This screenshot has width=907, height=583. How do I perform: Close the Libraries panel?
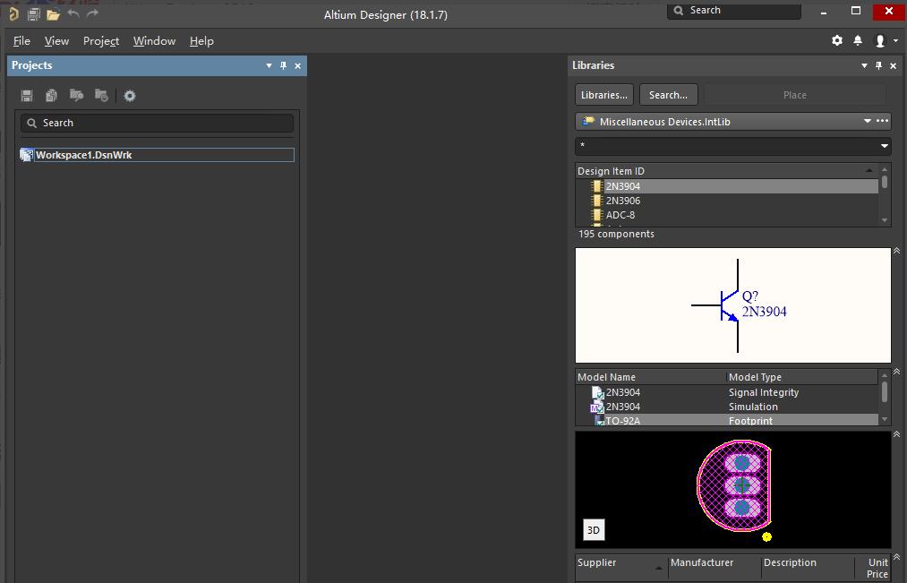pyautogui.click(x=893, y=66)
